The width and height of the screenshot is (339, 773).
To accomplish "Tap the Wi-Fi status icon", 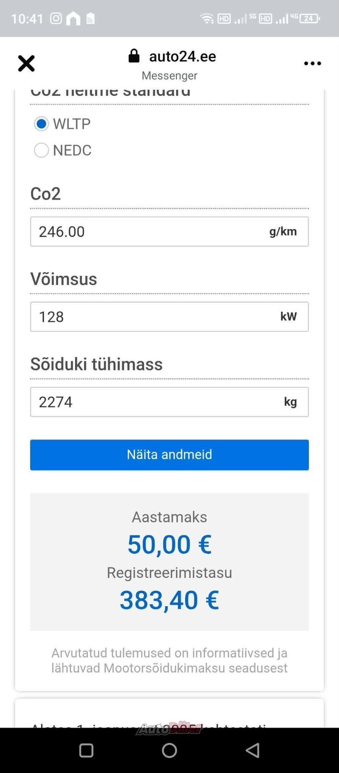I will 207,18.
